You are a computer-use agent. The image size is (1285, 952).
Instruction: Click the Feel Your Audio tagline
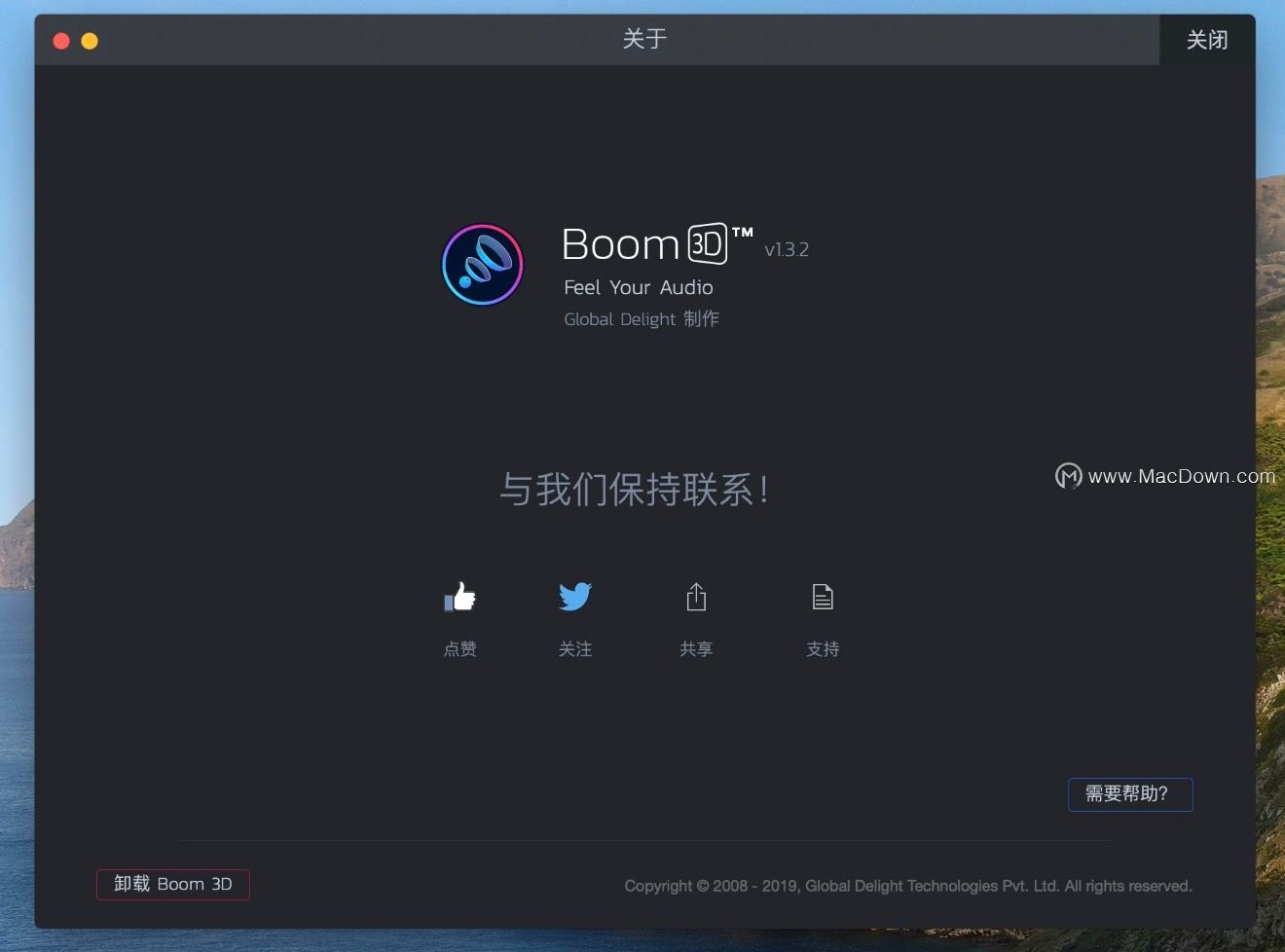pos(638,287)
